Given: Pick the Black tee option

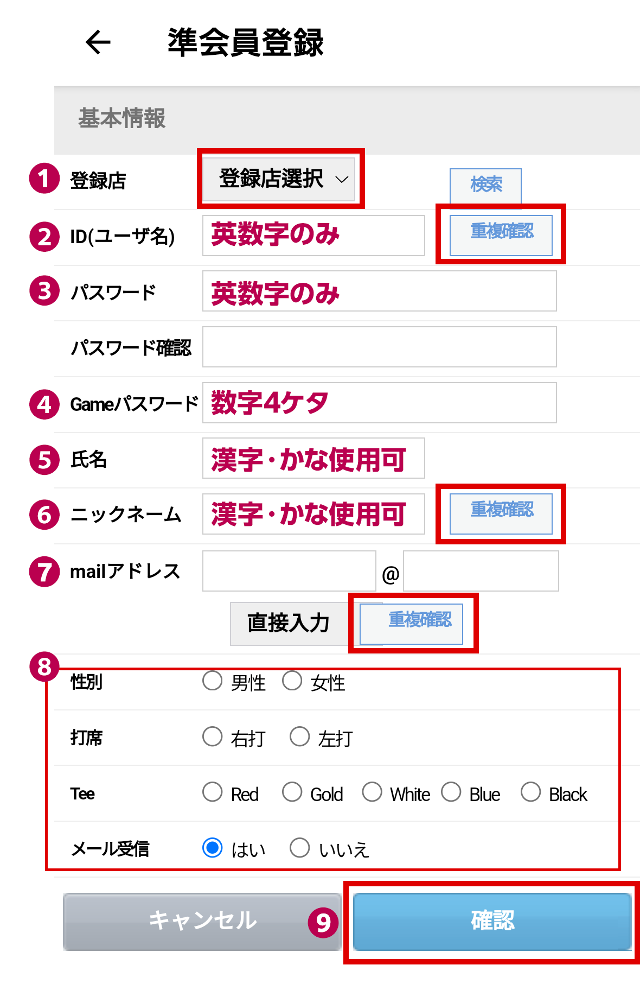Looking at the screenshot, I should pyautogui.click(x=531, y=792).
